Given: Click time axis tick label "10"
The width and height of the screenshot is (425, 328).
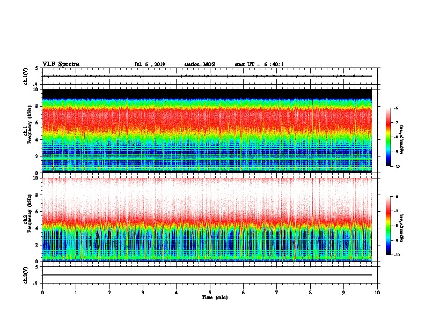Looking at the screenshot, I should coord(377,293).
